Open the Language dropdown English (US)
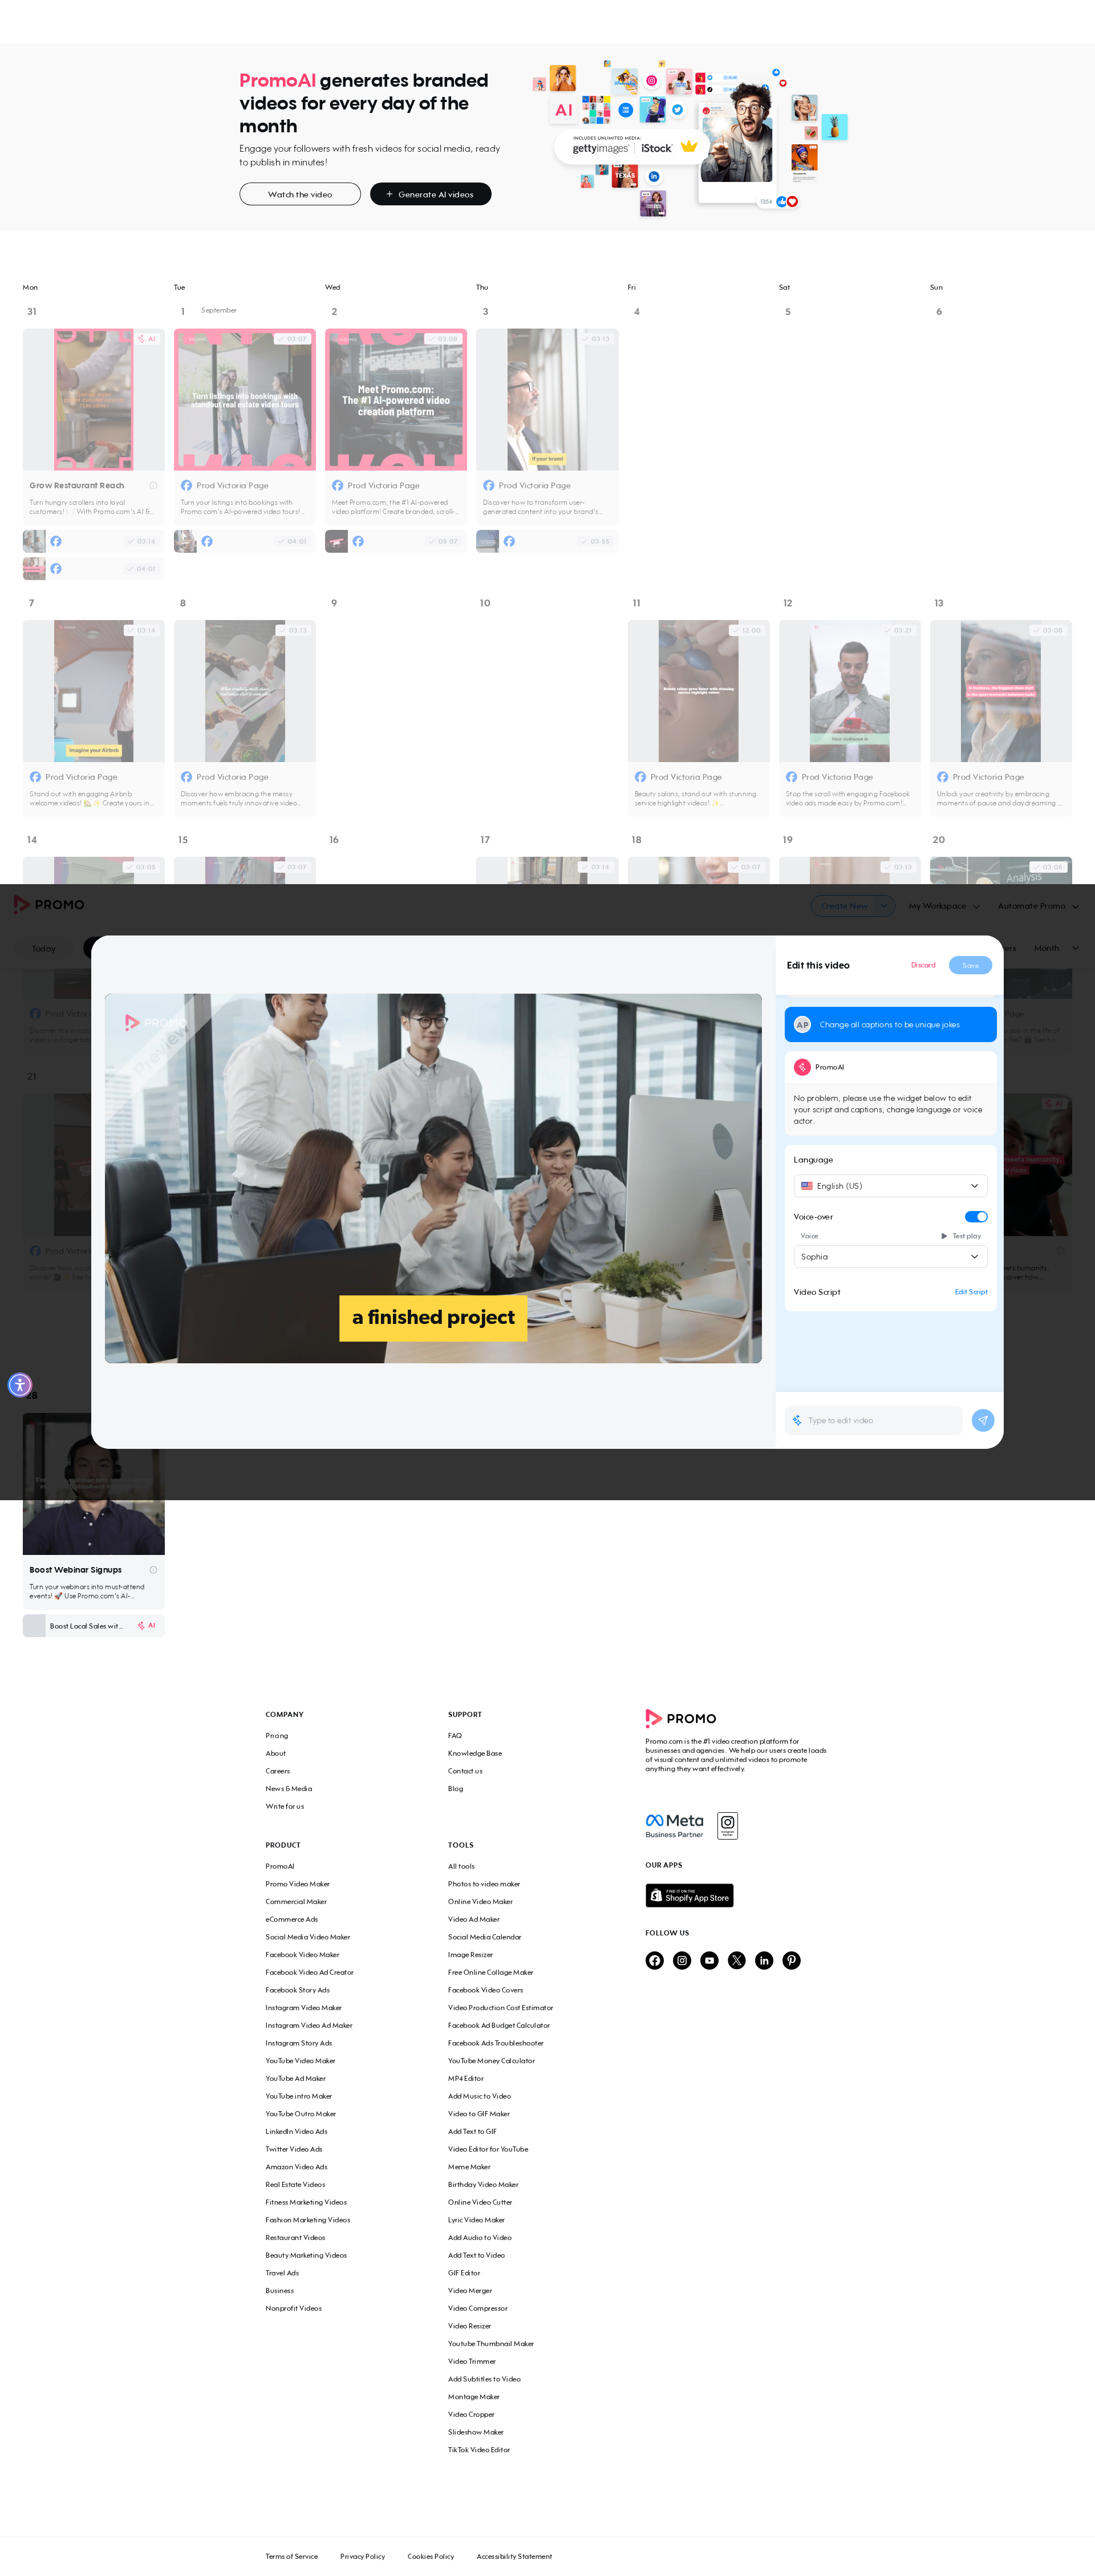The width and height of the screenshot is (1095, 2576). [x=890, y=1186]
